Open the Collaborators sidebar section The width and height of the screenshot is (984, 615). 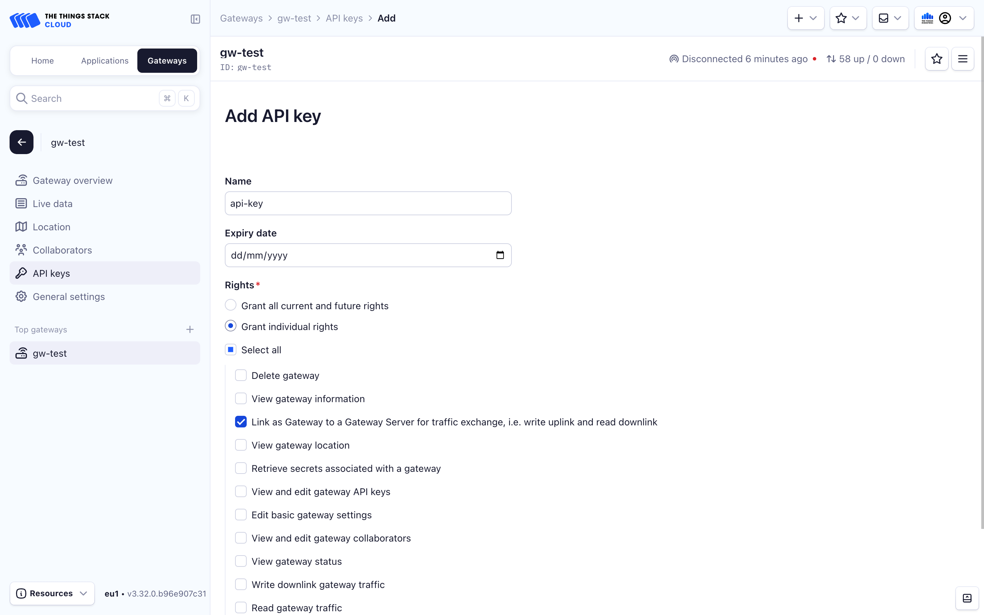coord(62,250)
